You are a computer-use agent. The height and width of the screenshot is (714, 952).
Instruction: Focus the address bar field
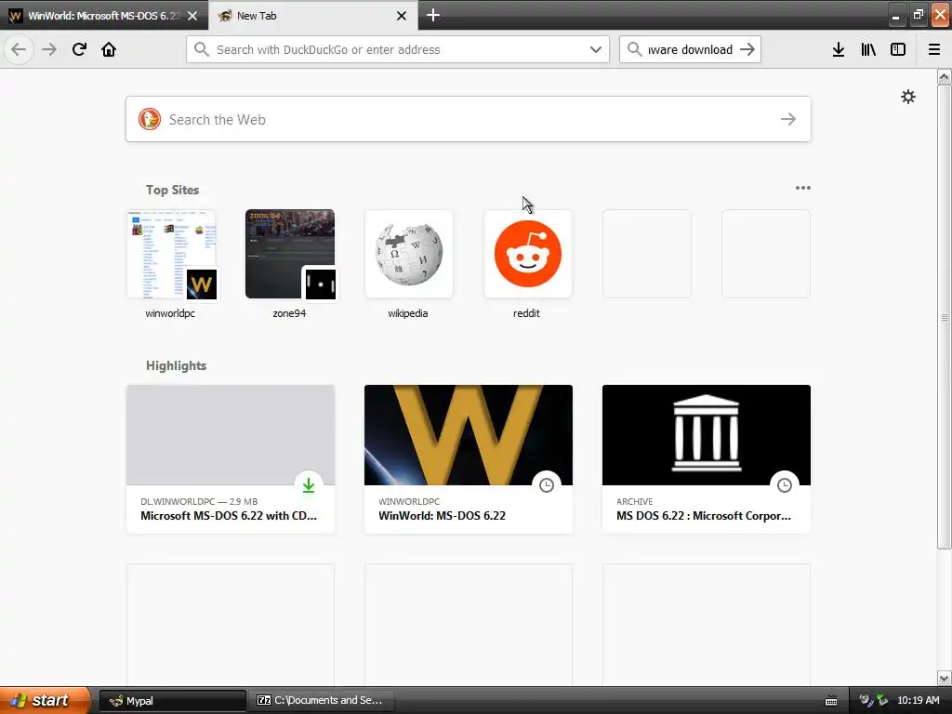click(x=398, y=49)
